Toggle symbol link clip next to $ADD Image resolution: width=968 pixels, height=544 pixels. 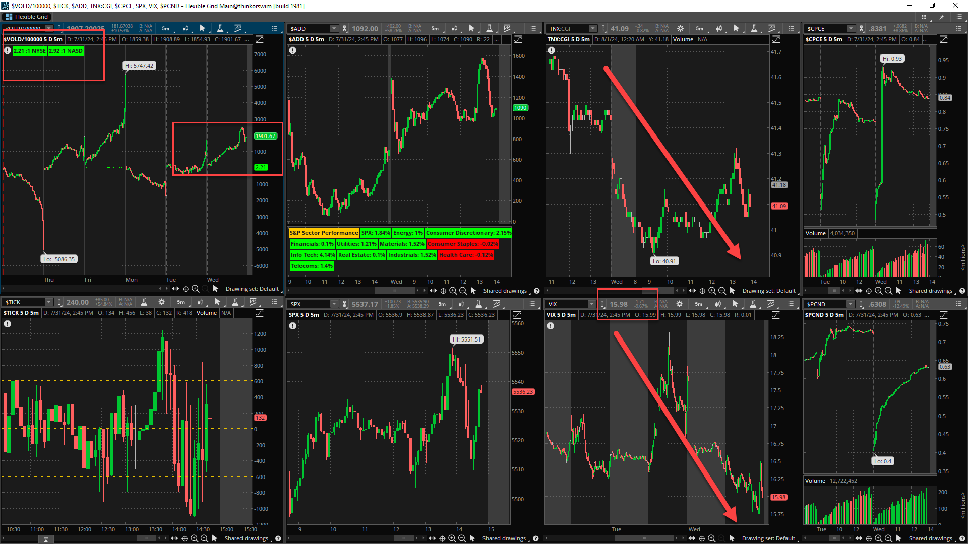(x=345, y=29)
